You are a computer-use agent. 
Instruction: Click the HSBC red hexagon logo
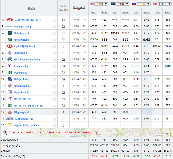pyautogui.click(x=10, y=46)
